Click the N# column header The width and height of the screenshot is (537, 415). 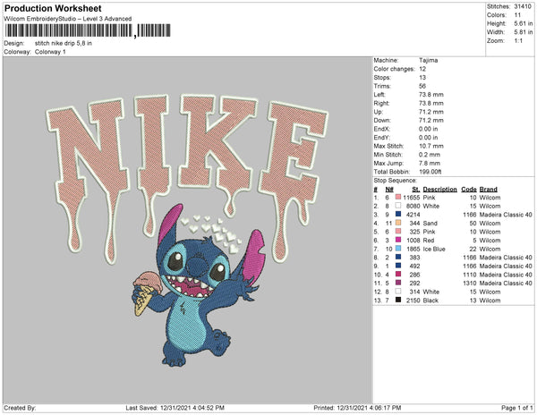click(x=389, y=190)
